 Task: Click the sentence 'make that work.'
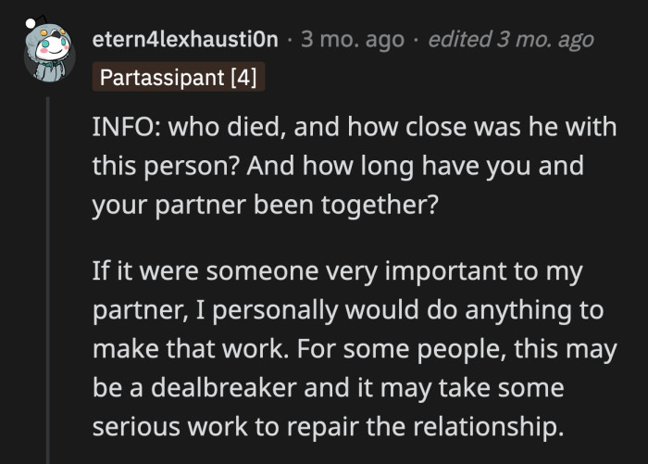coord(191,348)
